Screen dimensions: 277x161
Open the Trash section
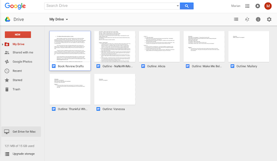coord(16,89)
